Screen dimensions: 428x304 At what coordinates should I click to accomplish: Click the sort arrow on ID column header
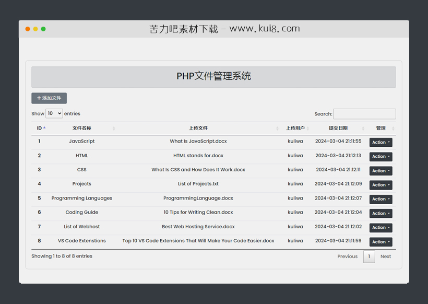coord(45,128)
